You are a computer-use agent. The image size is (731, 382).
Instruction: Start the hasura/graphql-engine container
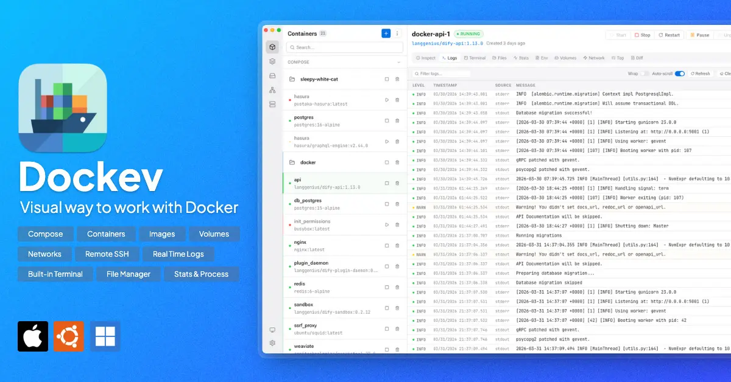[x=387, y=142]
